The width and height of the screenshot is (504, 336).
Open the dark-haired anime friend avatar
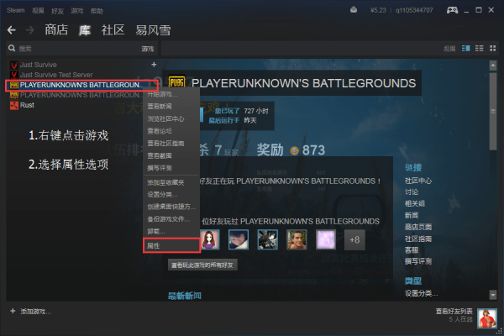click(x=239, y=239)
